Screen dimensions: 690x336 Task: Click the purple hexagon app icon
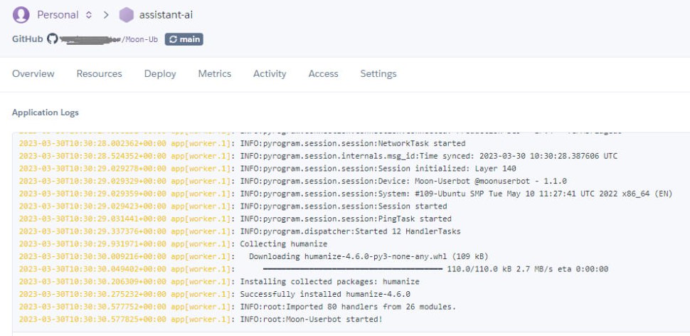(x=127, y=15)
